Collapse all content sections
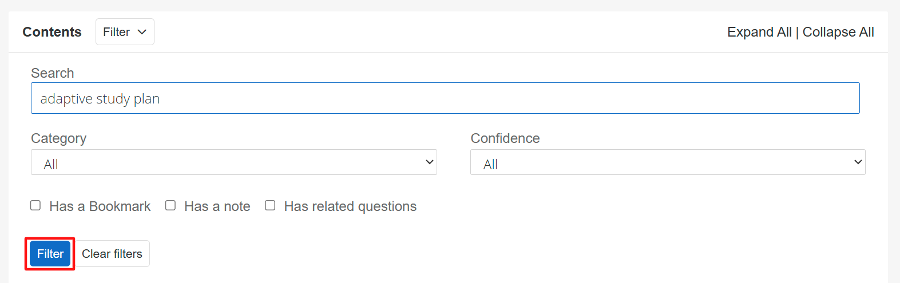 click(x=838, y=32)
